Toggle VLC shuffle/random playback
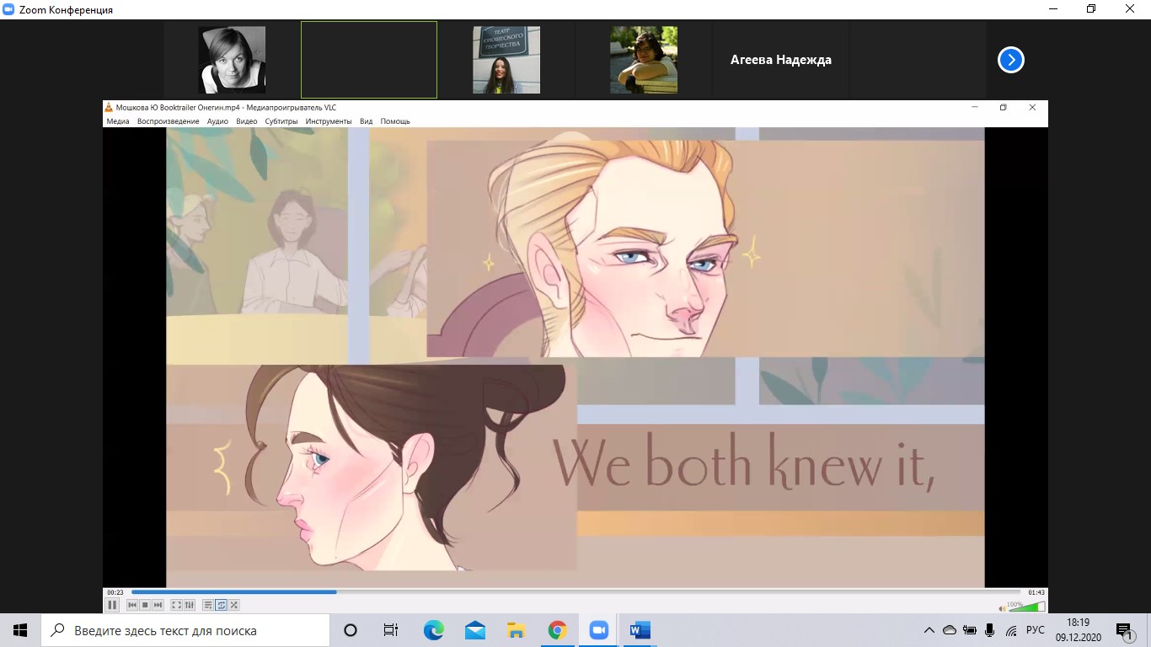This screenshot has width=1151, height=647. [x=233, y=605]
